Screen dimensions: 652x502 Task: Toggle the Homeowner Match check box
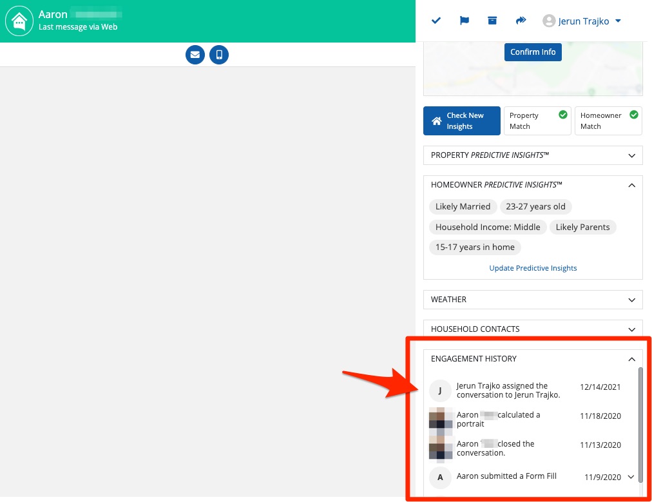click(x=633, y=115)
